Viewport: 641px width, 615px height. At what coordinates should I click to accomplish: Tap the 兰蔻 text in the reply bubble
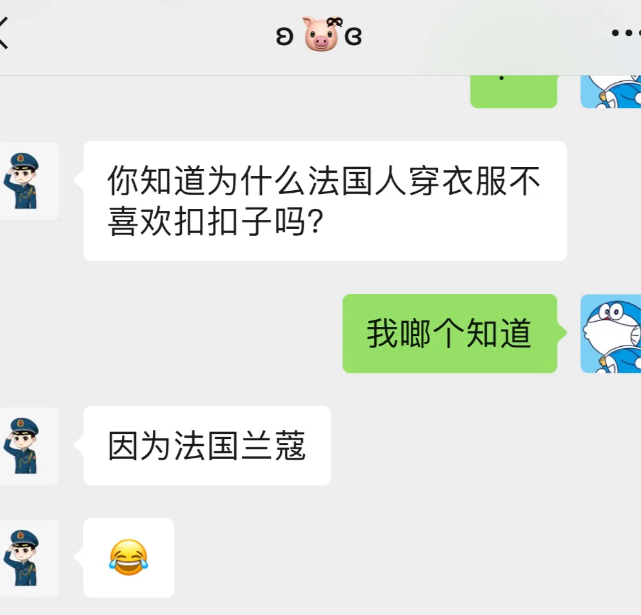(x=273, y=445)
